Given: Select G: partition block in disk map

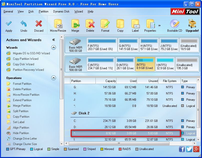Looking at the screenshot, I should pos(128,45).
